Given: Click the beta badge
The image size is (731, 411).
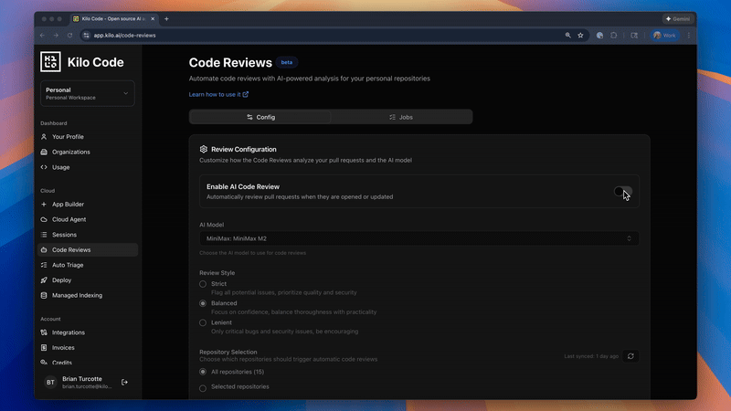Looking at the screenshot, I should click(287, 62).
